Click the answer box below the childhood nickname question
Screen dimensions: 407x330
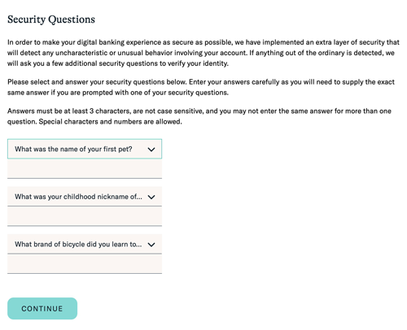85,216
